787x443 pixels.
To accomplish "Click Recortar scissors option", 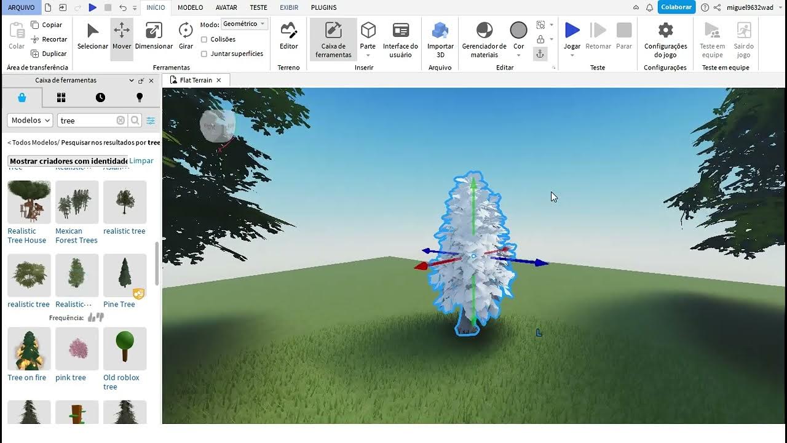I will tap(49, 39).
